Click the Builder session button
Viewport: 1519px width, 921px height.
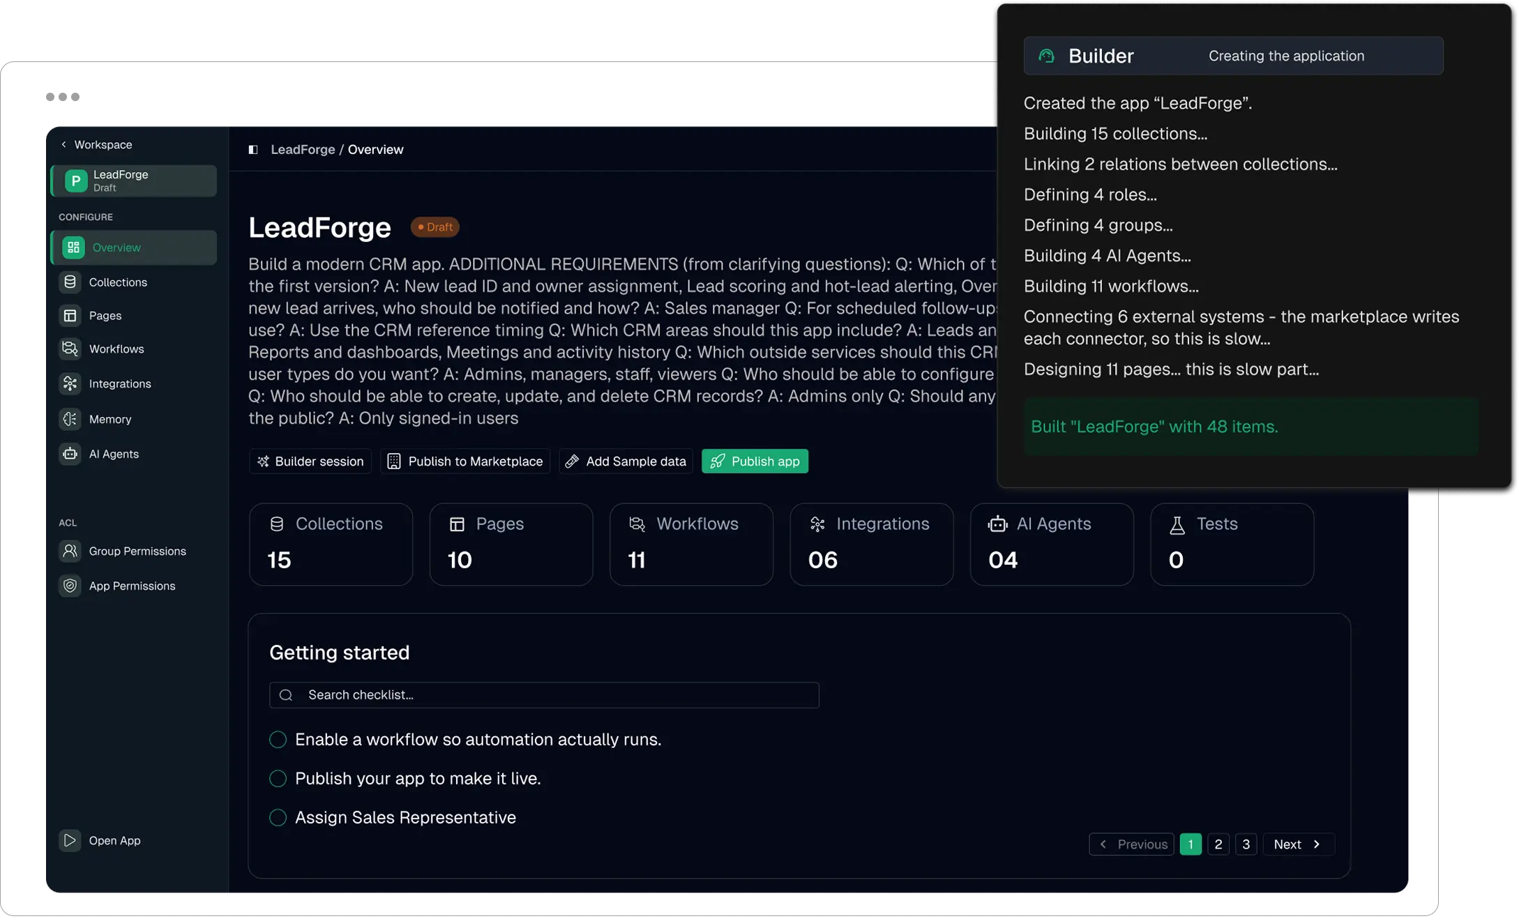pos(310,462)
